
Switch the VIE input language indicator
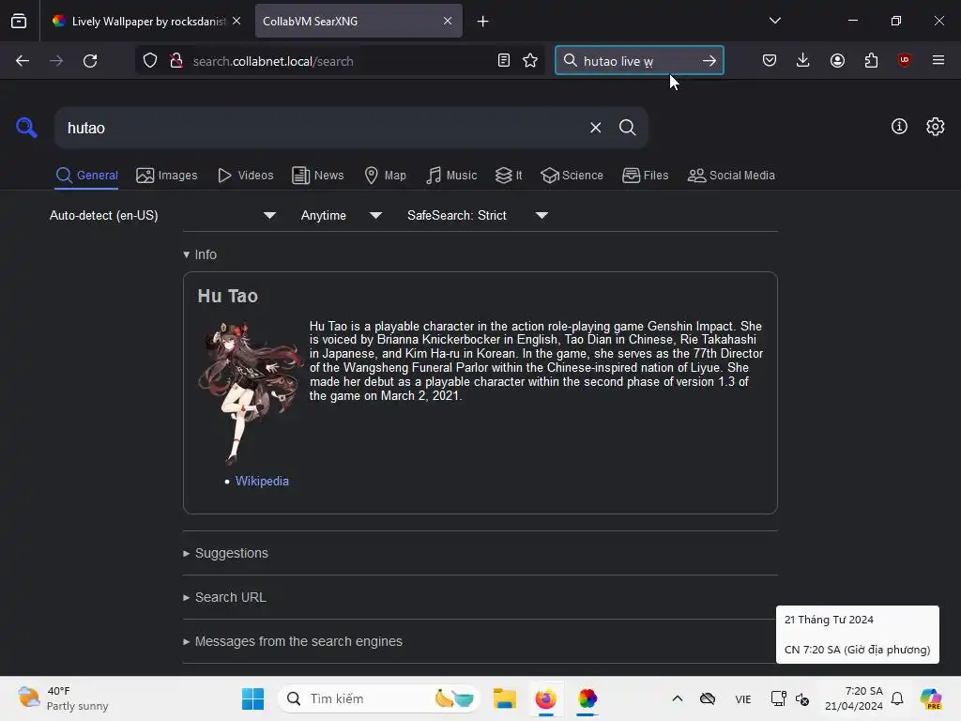pos(743,698)
